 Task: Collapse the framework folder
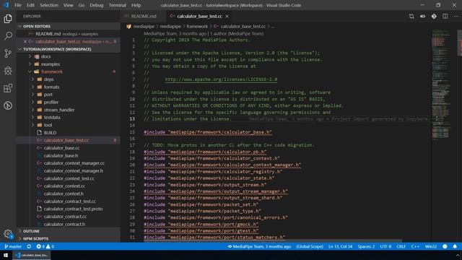52,71
